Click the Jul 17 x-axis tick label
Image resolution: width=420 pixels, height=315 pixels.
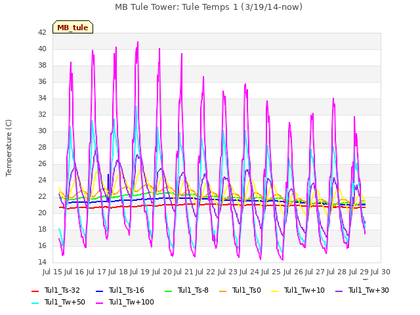pyautogui.click(x=96, y=272)
